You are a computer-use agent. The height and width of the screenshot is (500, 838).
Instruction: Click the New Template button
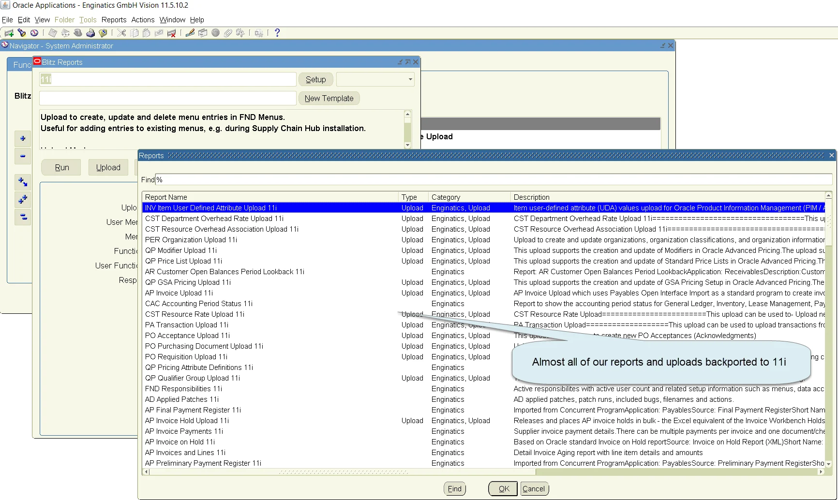pyautogui.click(x=329, y=98)
